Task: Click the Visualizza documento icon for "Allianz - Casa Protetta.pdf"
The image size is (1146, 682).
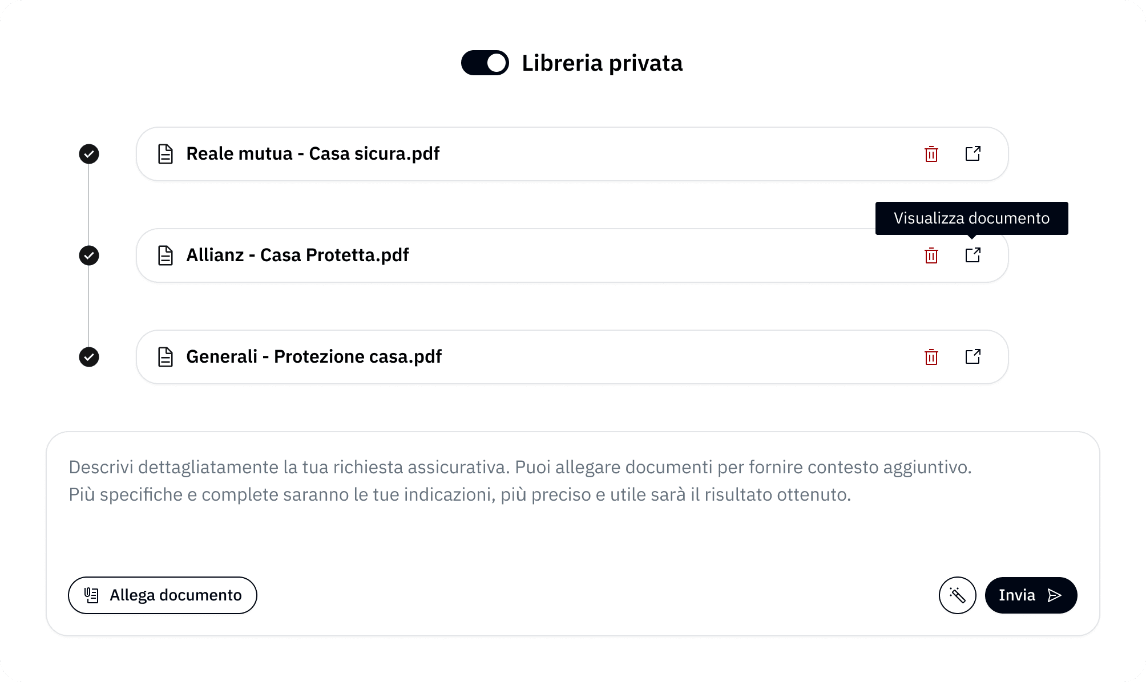Action: [x=973, y=255]
